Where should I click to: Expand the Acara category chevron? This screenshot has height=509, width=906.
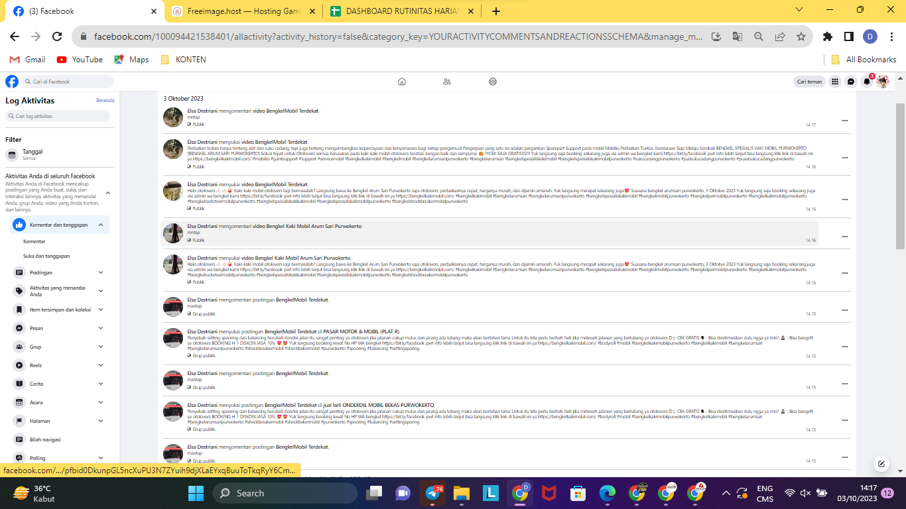(x=101, y=402)
